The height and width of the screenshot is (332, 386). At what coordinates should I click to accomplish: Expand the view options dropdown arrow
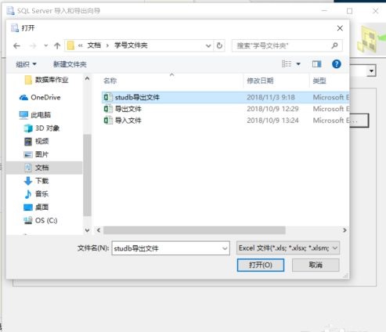click(x=298, y=64)
